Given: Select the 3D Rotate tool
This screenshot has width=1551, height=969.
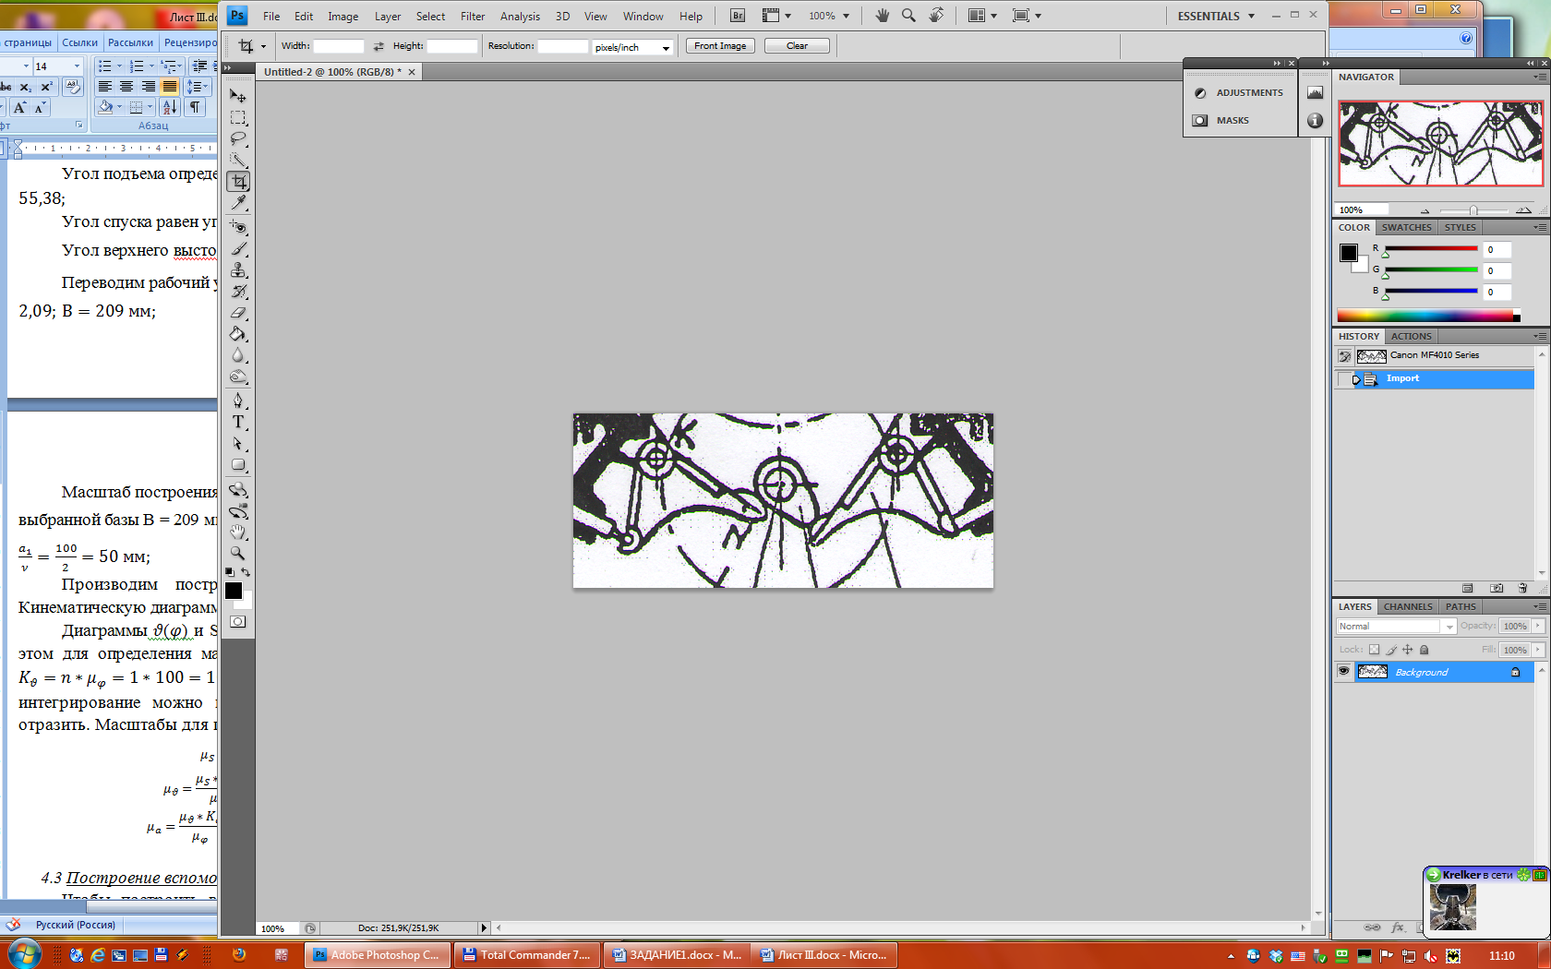Looking at the screenshot, I should [238, 489].
